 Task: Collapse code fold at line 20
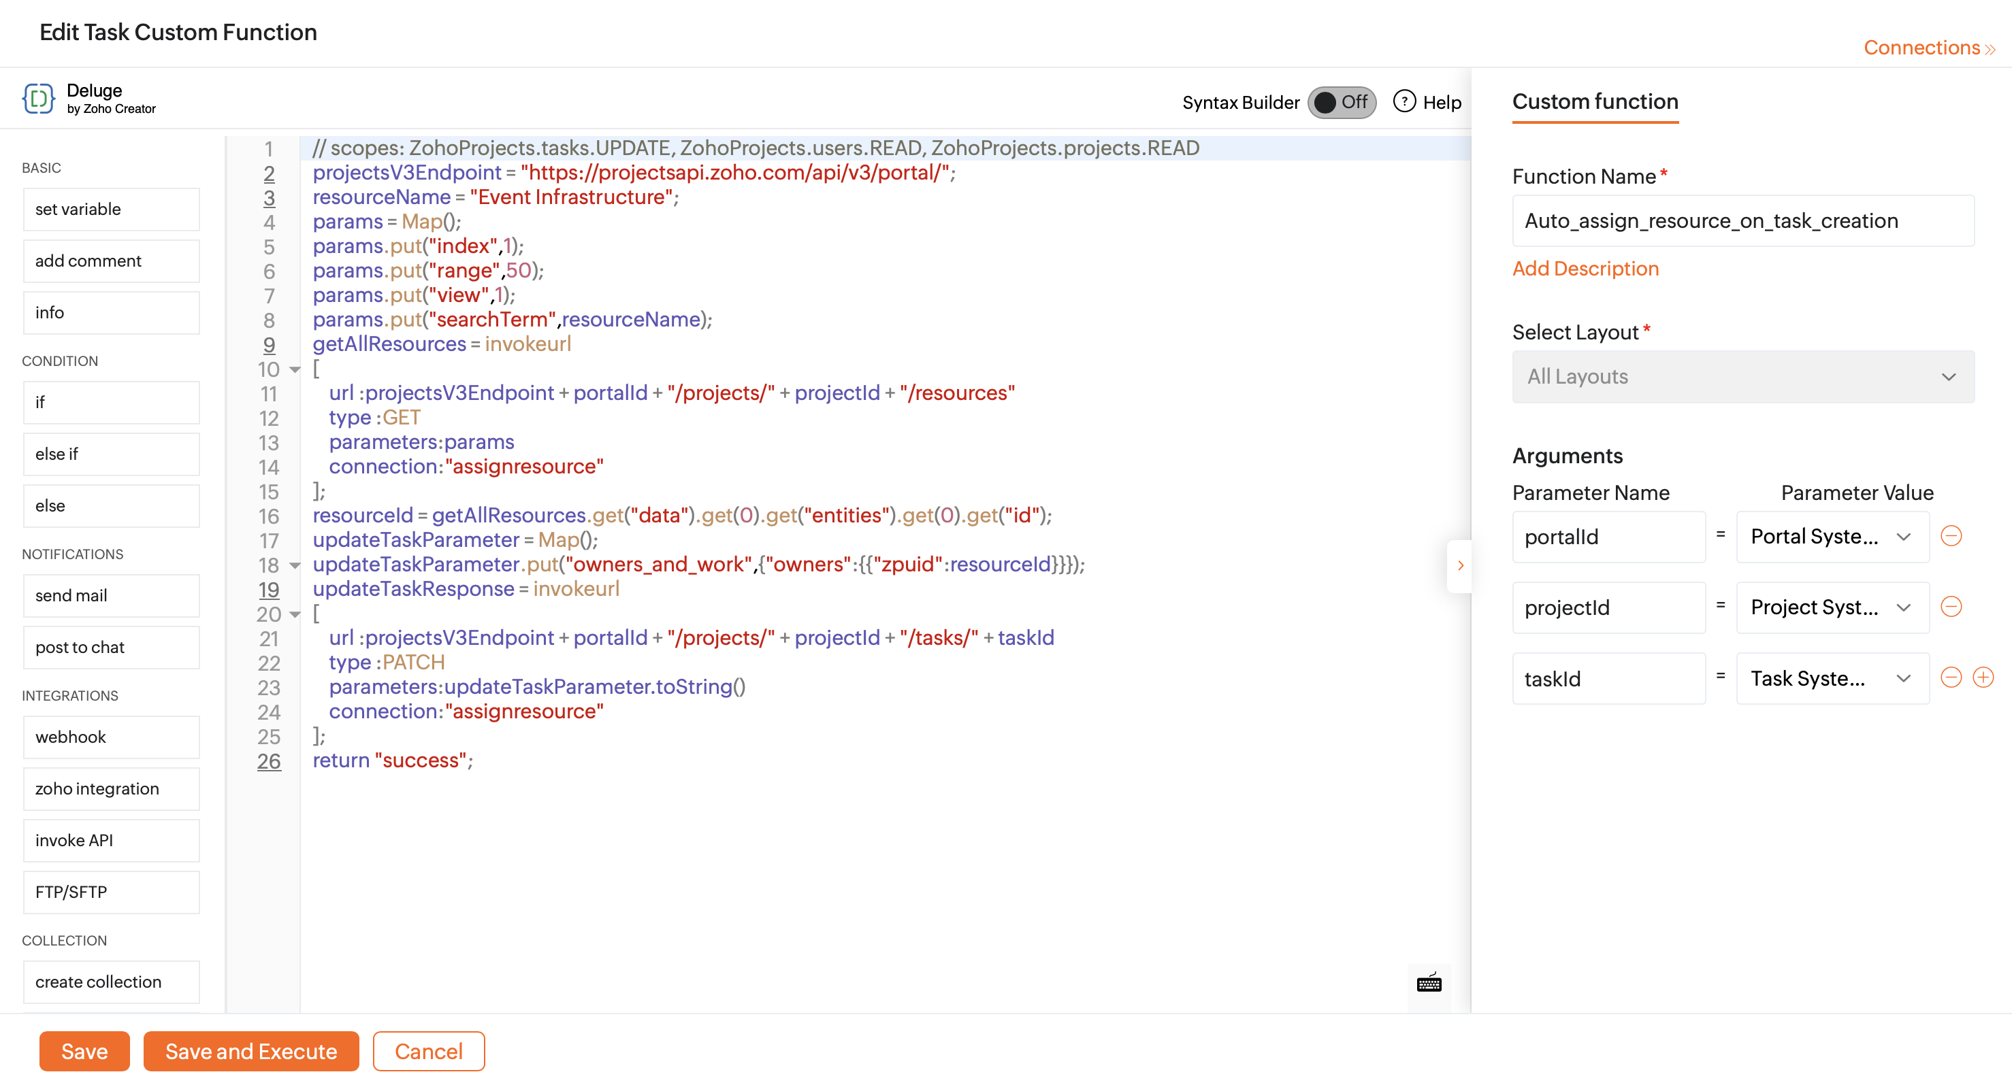point(295,614)
